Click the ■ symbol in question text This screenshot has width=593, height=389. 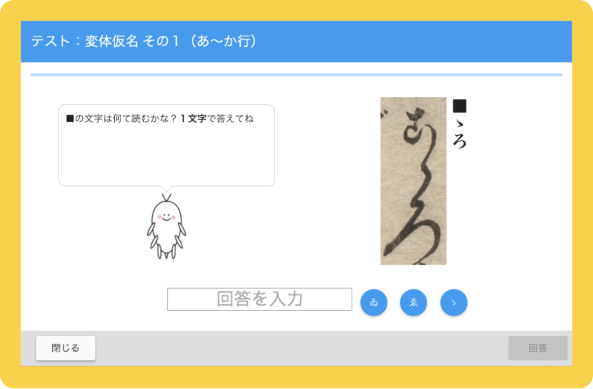[x=70, y=119]
